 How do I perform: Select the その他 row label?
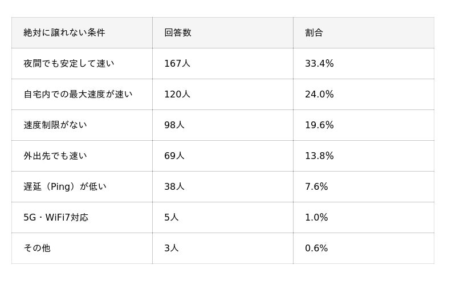[x=37, y=248]
